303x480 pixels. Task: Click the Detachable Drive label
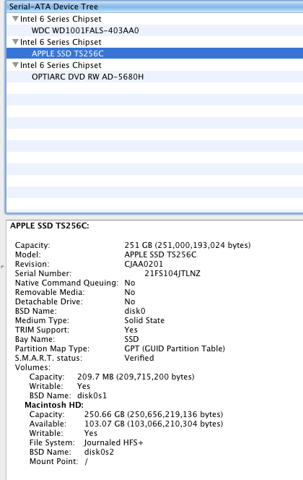[49, 301]
